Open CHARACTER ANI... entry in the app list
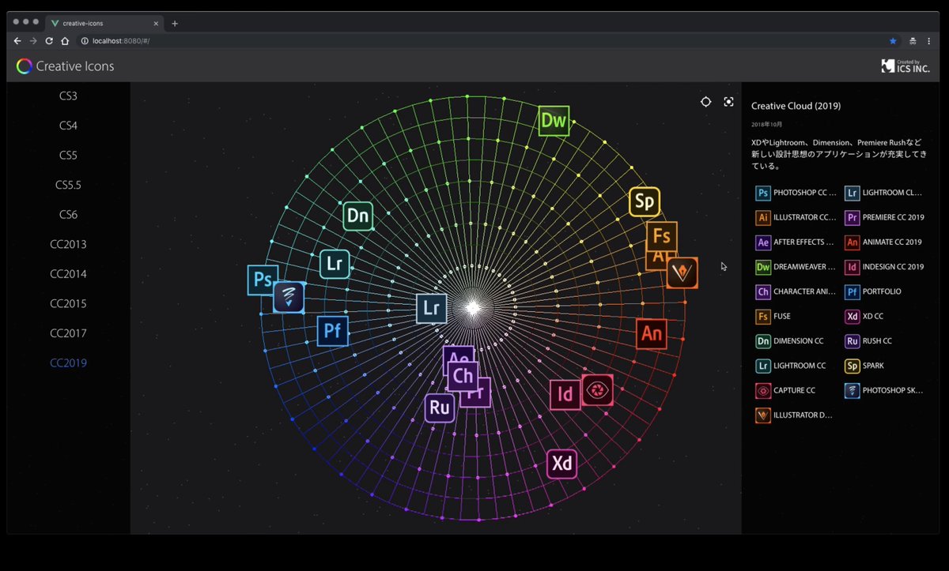The image size is (949, 571). click(796, 291)
